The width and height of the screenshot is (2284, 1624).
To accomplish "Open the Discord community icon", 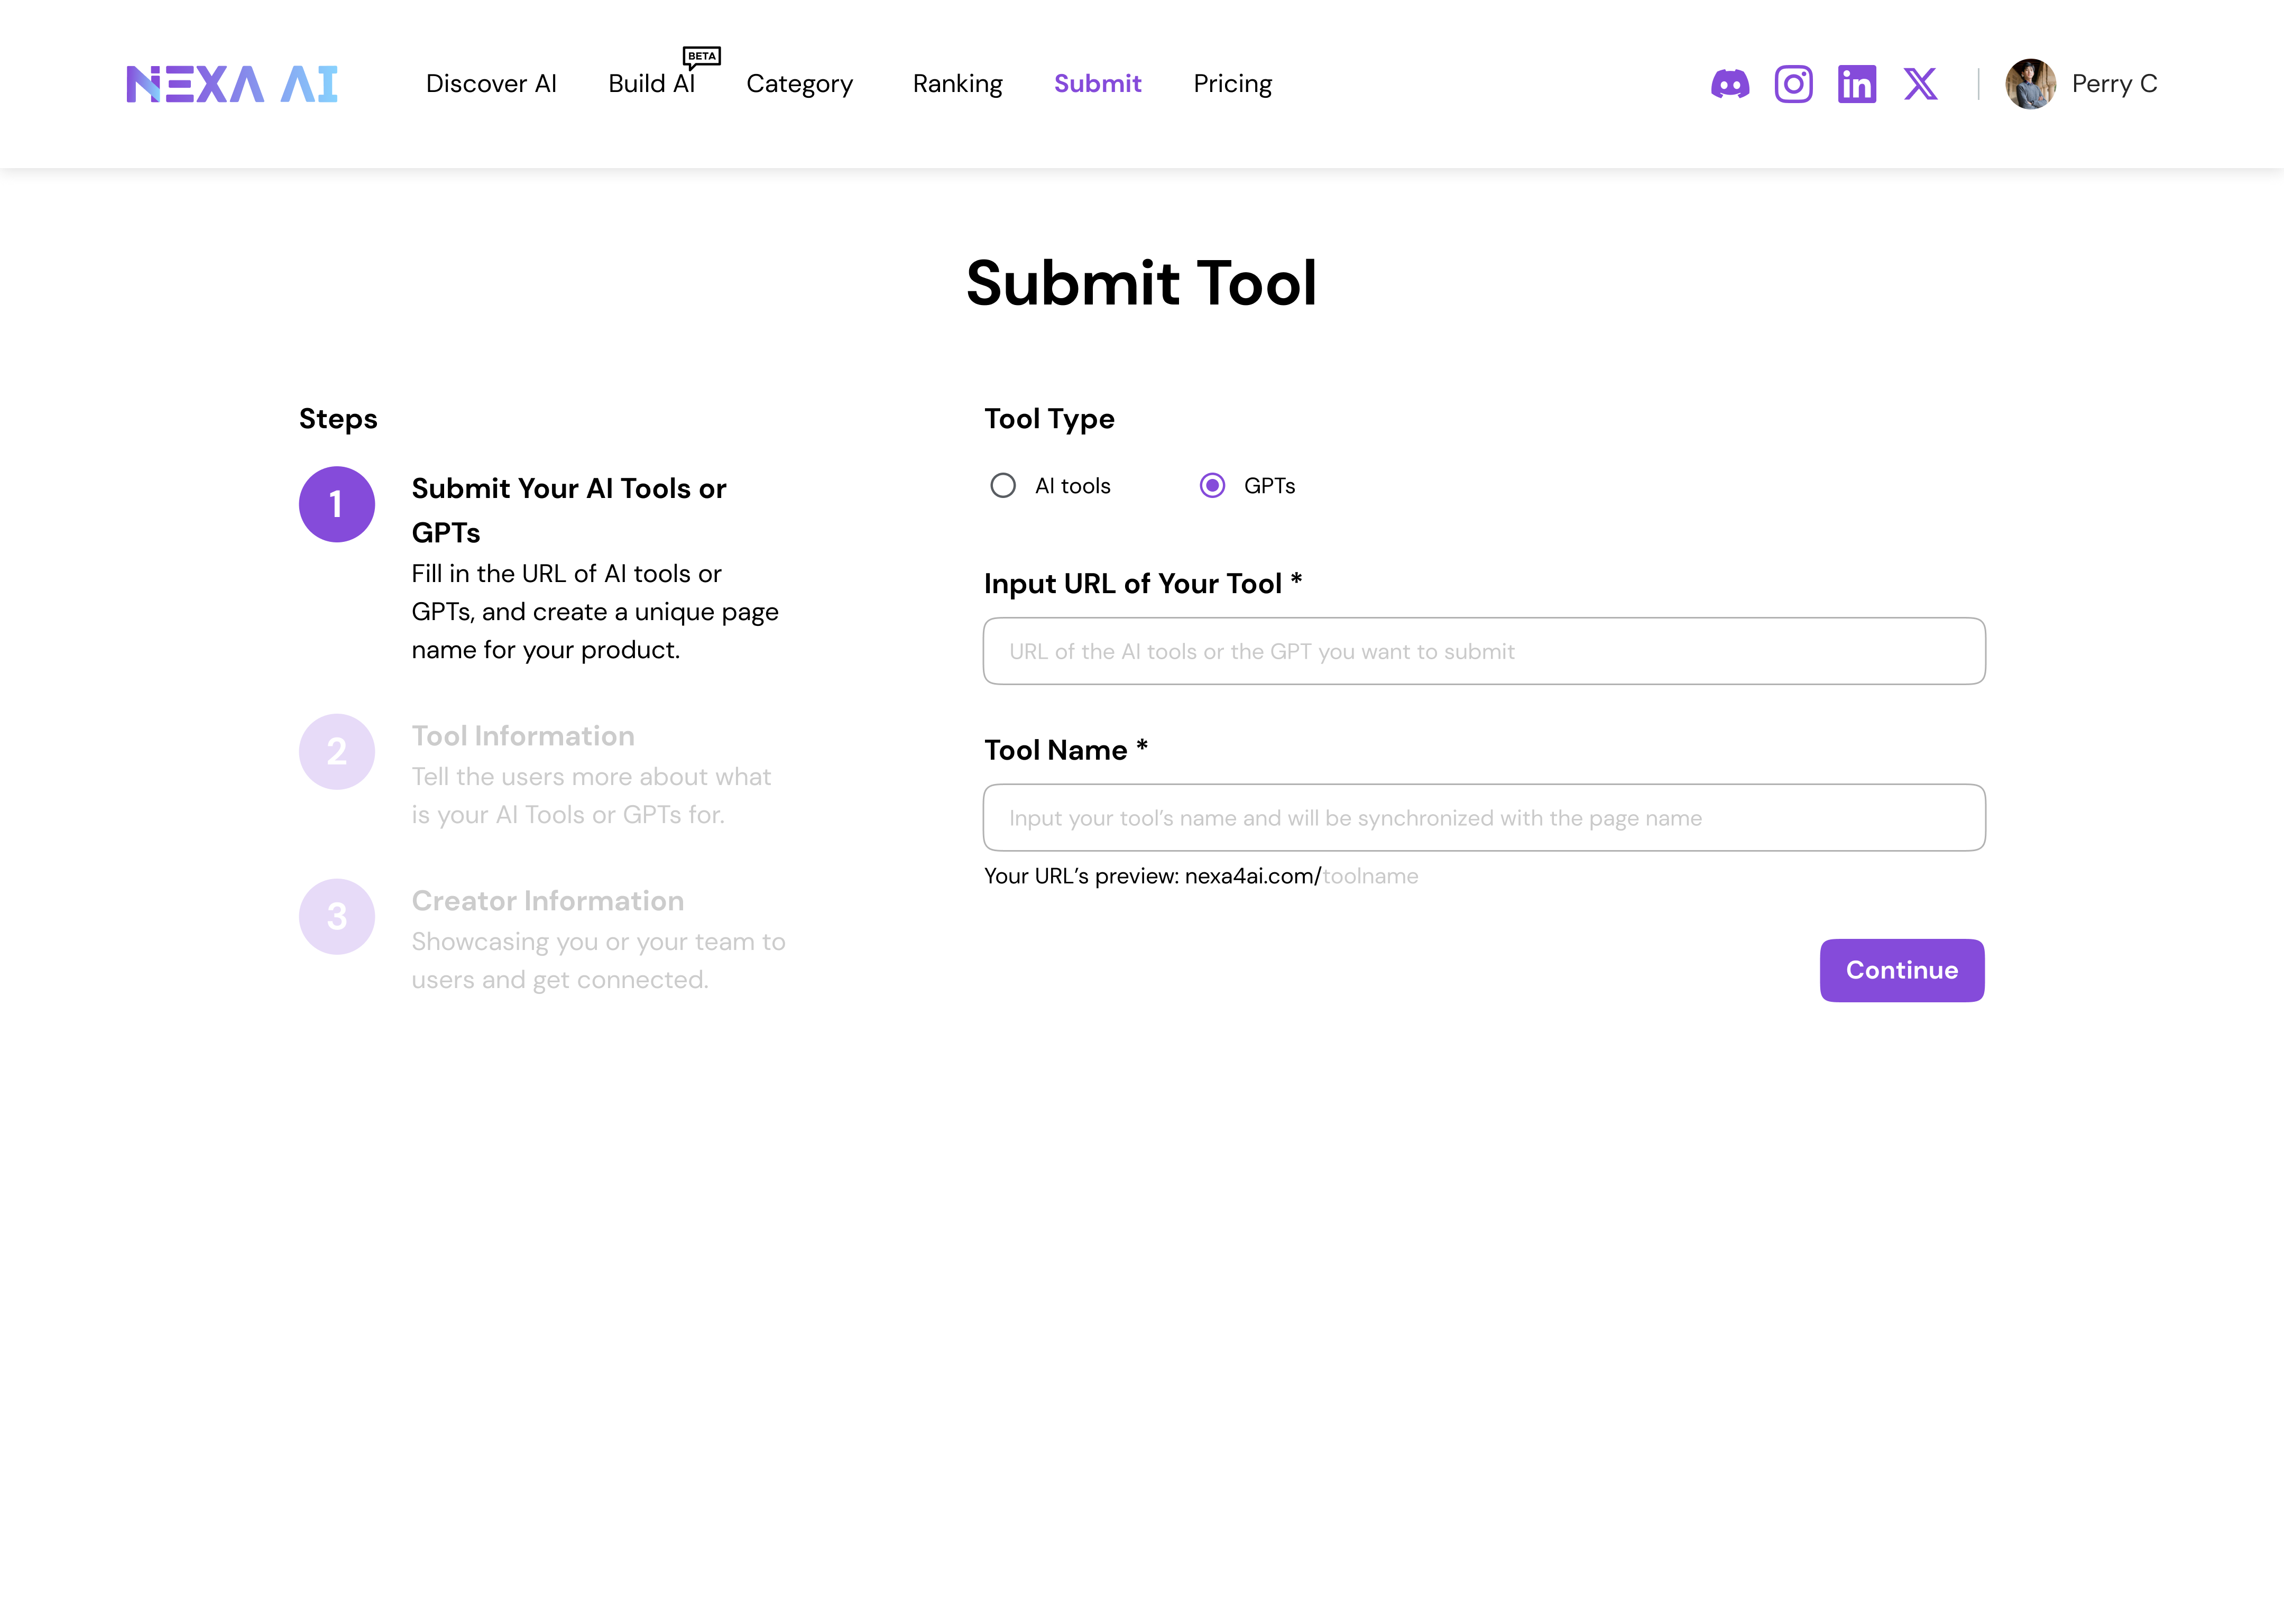I will [1730, 84].
